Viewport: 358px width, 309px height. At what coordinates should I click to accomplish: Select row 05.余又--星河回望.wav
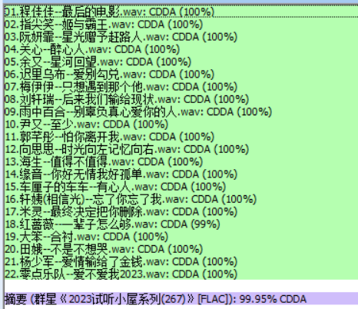[181, 61]
